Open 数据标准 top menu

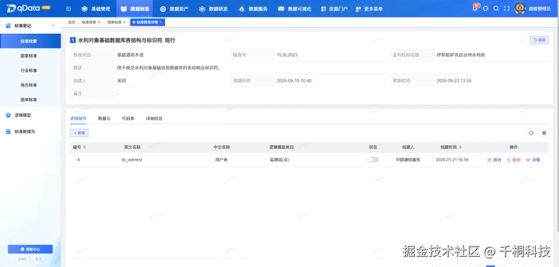click(135, 9)
